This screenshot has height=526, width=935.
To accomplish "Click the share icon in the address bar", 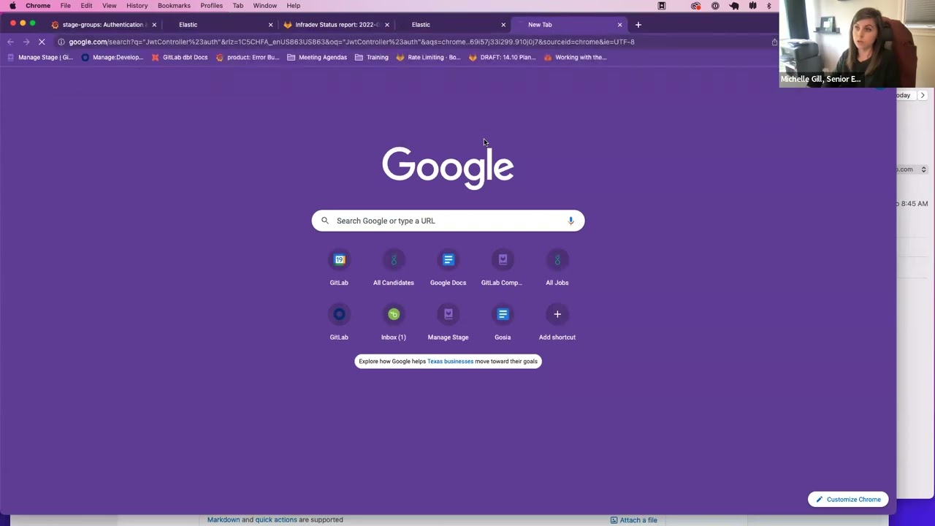I will click(x=774, y=42).
